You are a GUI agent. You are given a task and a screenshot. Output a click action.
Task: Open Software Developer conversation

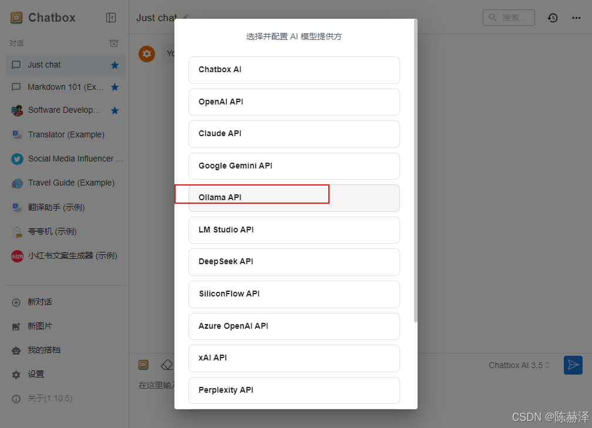65,110
